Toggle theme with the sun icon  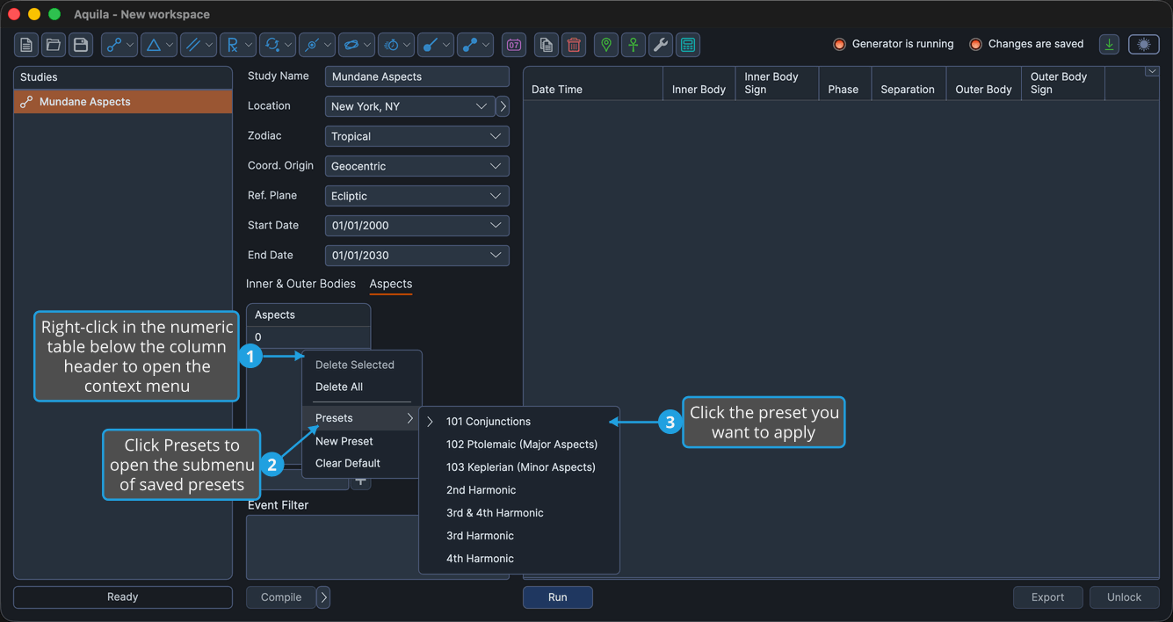click(1144, 45)
